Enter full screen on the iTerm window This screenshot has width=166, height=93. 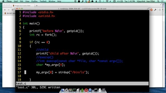coord(148,9)
